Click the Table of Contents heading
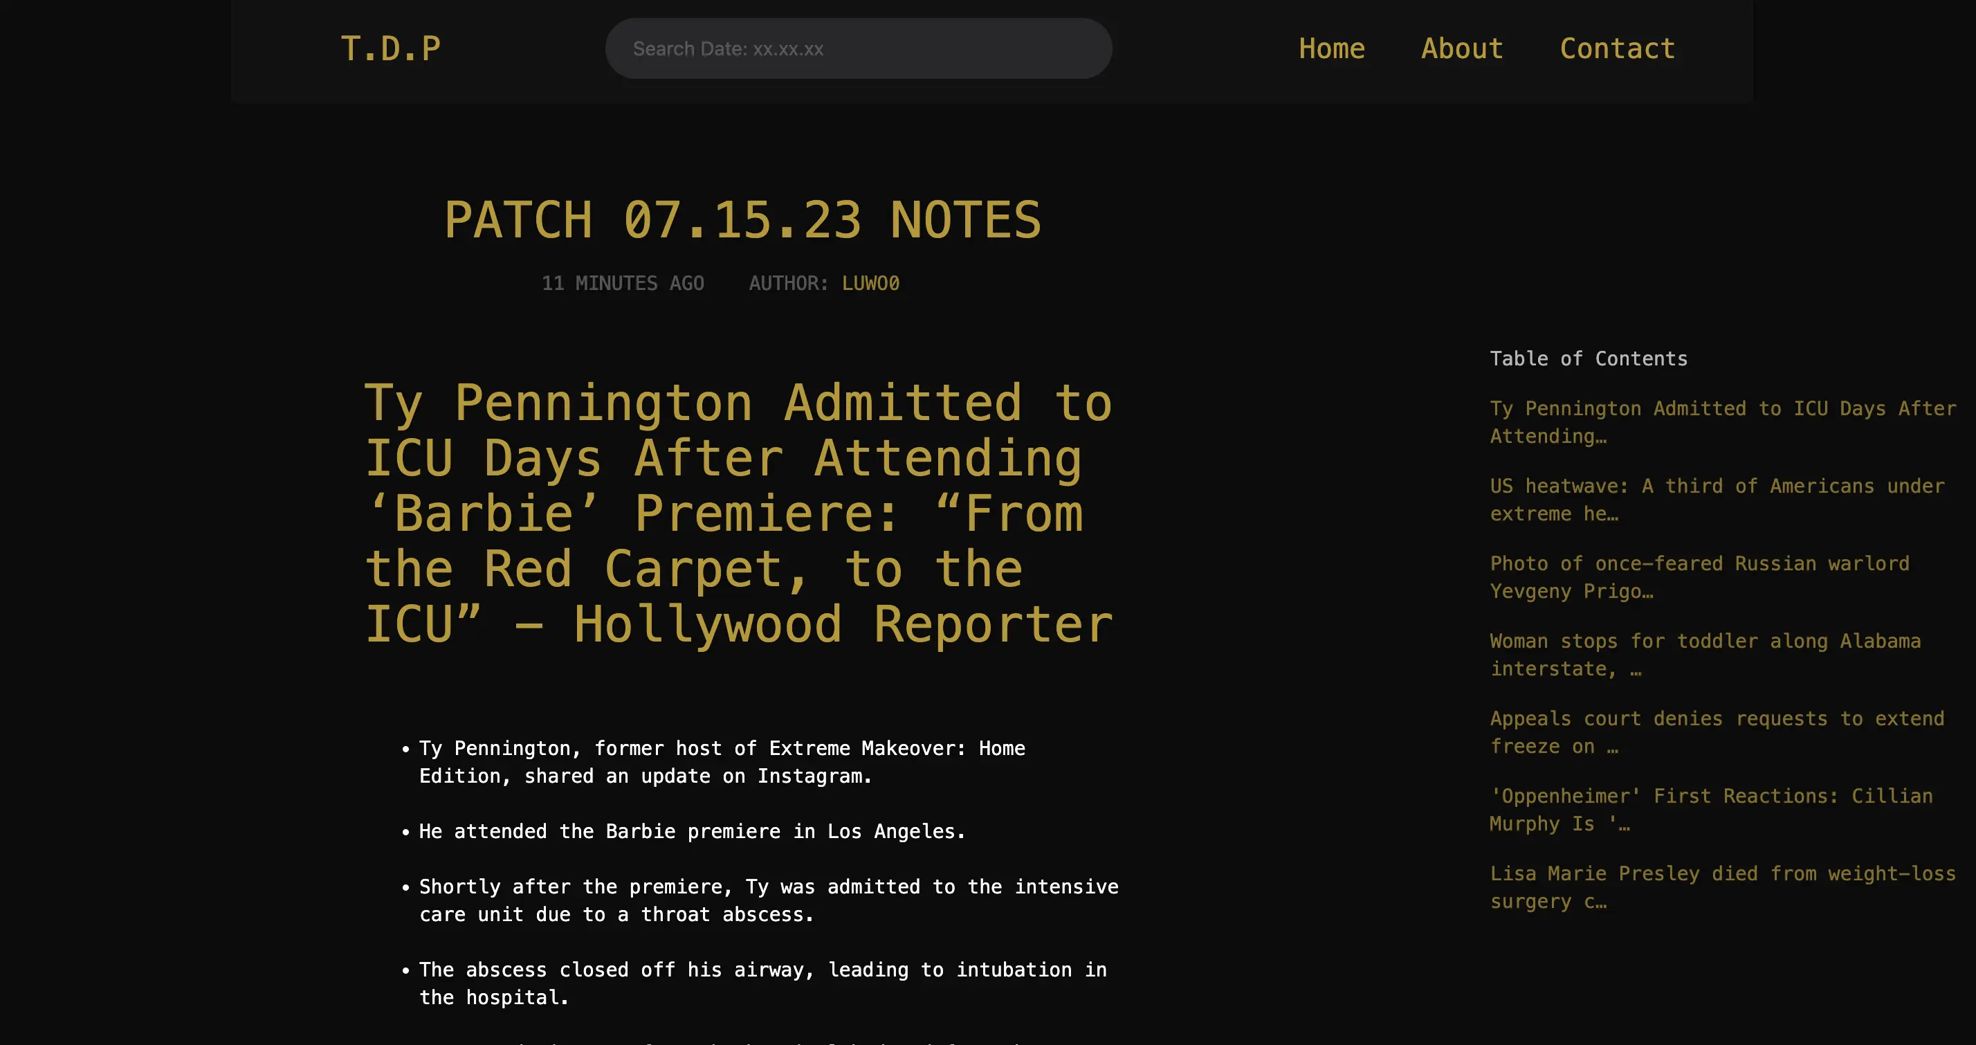 click(x=1588, y=358)
